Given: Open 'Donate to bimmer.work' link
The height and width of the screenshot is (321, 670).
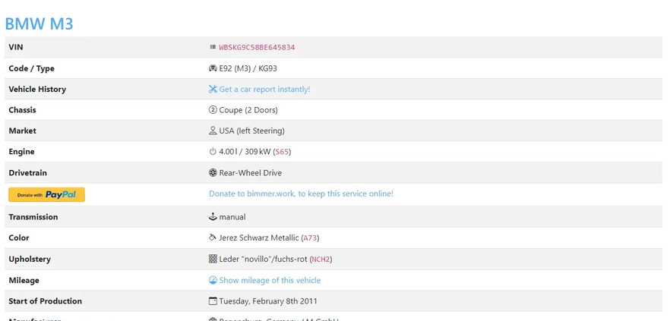Looking at the screenshot, I should click(302, 194).
